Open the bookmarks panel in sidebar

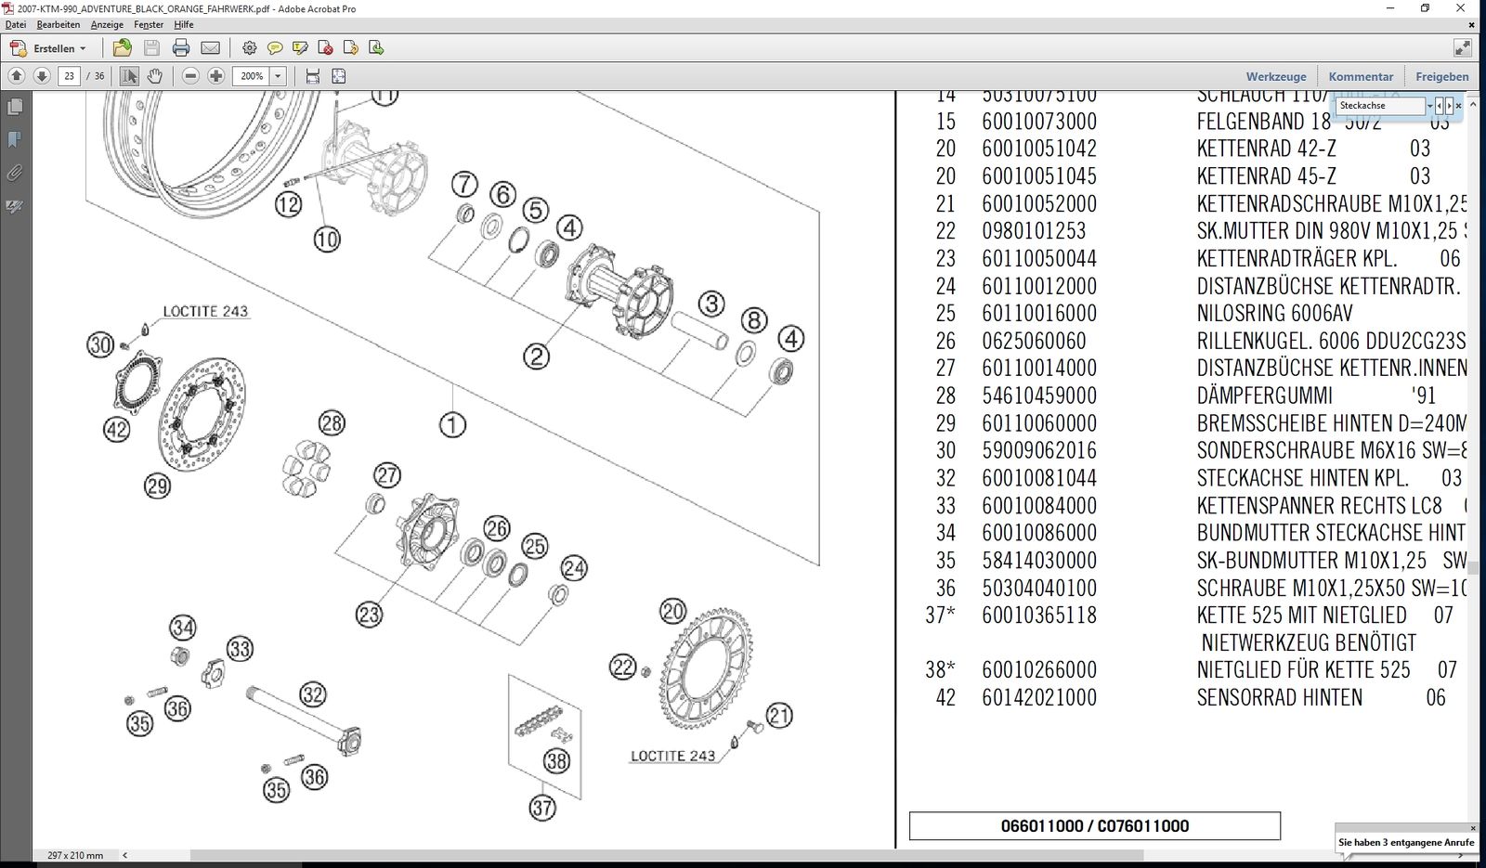point(15,140)
